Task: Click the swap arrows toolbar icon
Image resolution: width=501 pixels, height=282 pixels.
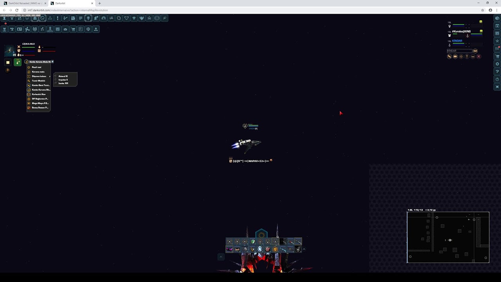Action: 111,18
